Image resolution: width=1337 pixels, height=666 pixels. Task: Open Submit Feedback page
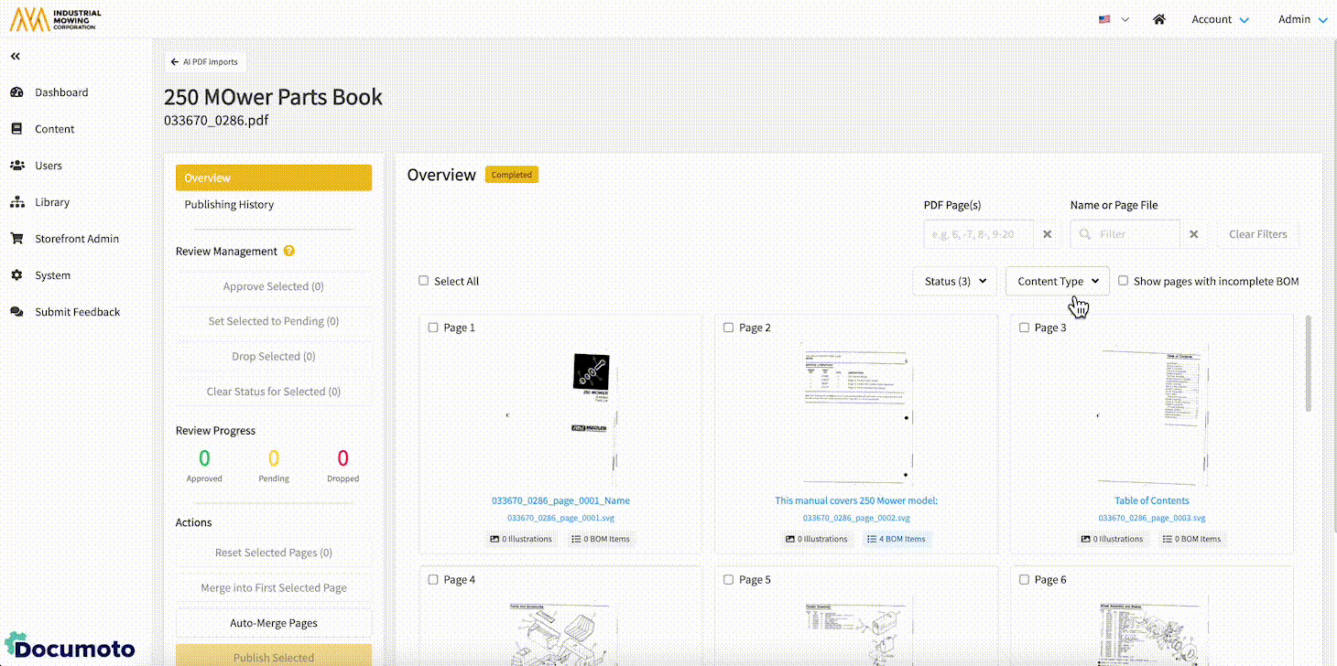tap(78, 312)
